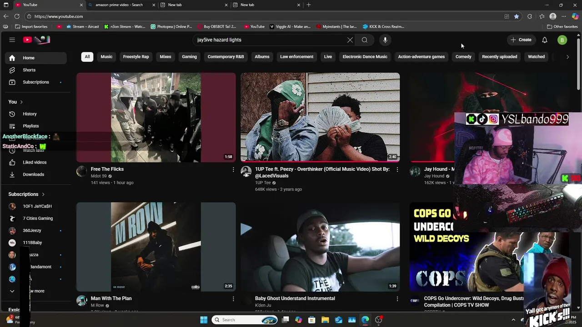Open the Windows Start button
582x327 pixels.
pos(204,320)
